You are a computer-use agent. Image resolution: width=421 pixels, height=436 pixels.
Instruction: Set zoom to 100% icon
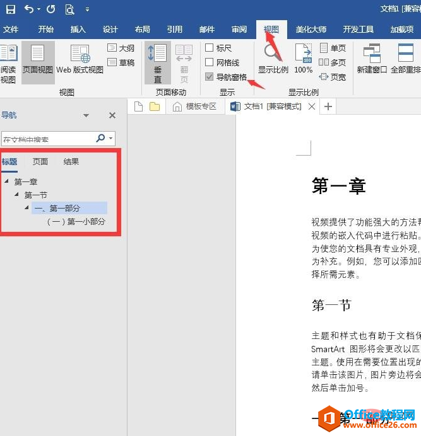pos(304,59)
